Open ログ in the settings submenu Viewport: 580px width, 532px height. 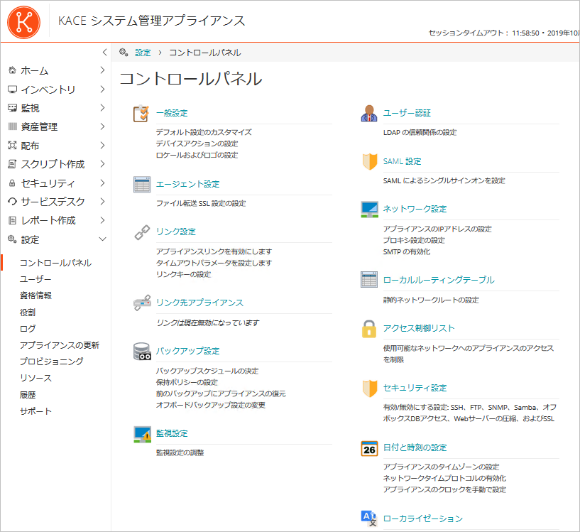point(28,329)
